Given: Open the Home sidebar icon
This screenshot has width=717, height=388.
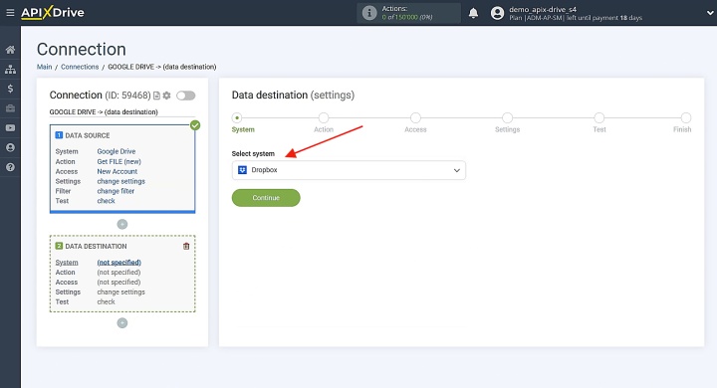Looking at the screenshot, I should (10, 50).
